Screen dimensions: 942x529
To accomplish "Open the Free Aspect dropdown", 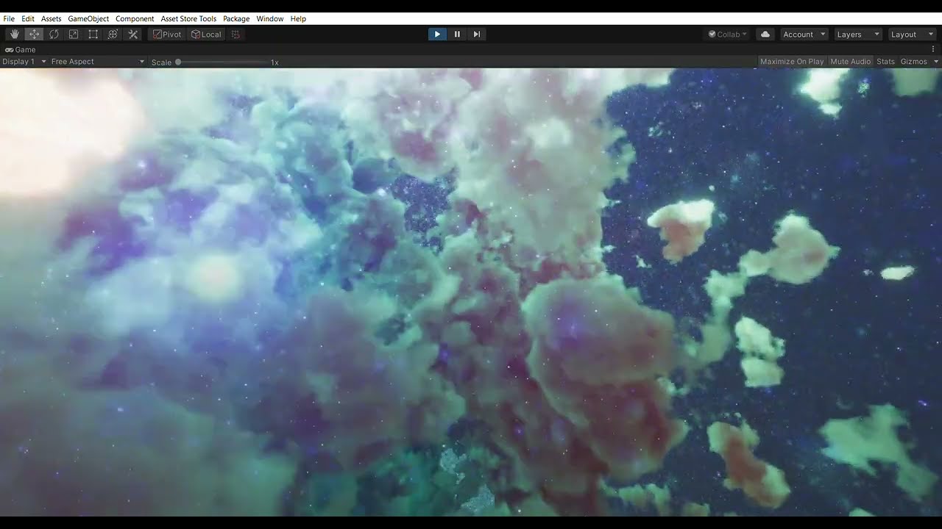I will pos(98,62).
